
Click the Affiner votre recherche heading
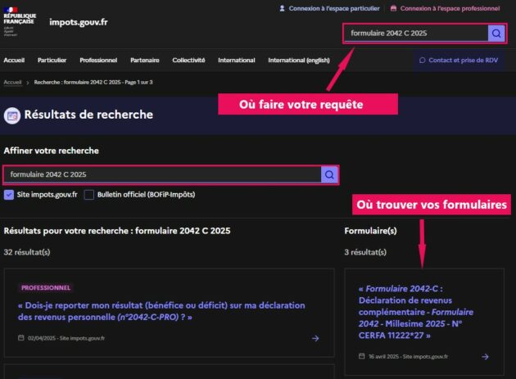(52, 151)
